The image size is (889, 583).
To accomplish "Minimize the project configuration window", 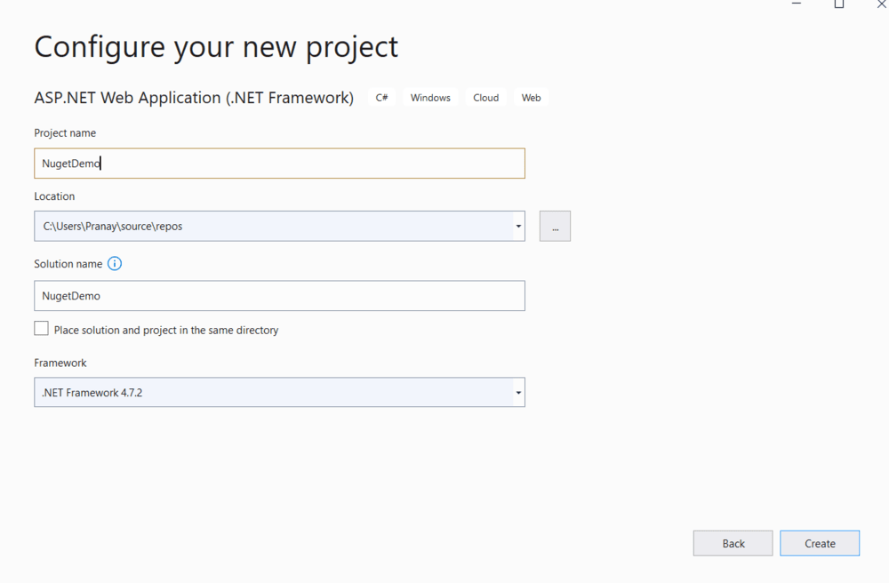I will (797, 4).
